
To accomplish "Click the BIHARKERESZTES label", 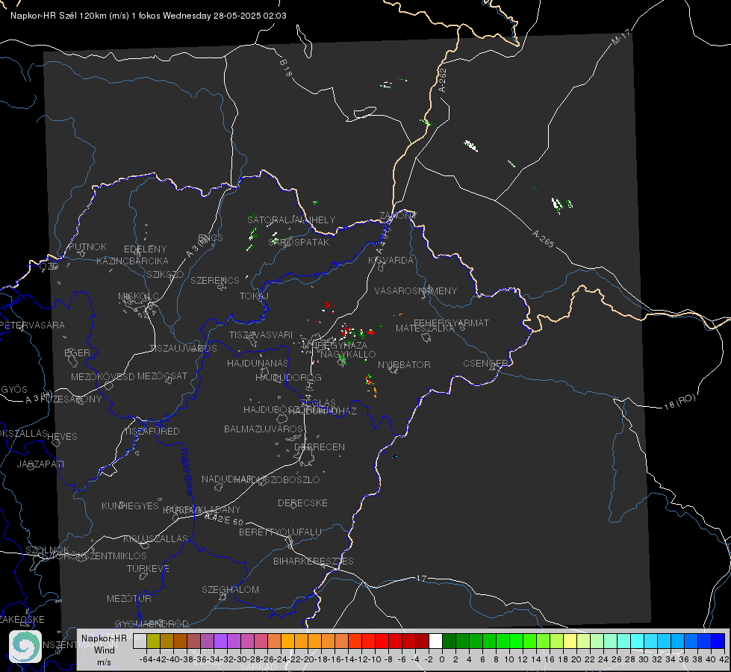I will coord(314,561).
